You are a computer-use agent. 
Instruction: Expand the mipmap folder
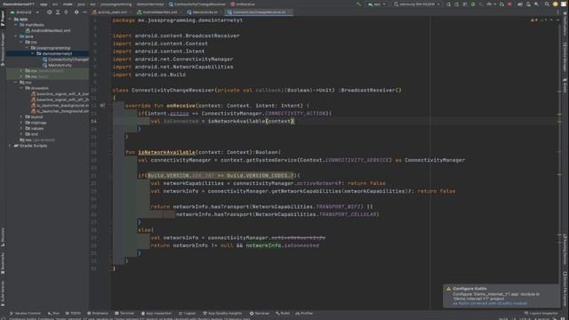tap(21, 123)
